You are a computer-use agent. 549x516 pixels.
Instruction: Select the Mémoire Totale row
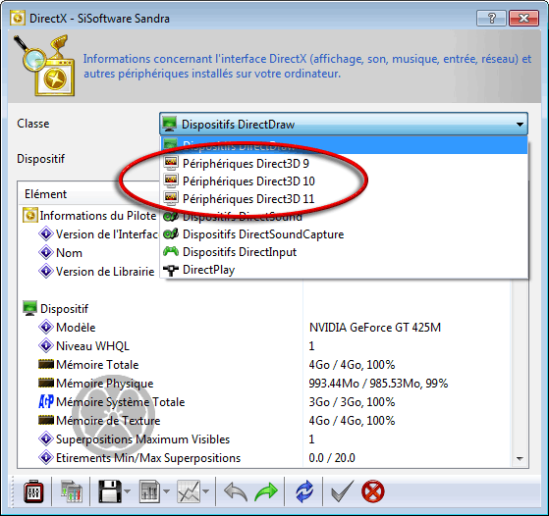coord(265,365)
